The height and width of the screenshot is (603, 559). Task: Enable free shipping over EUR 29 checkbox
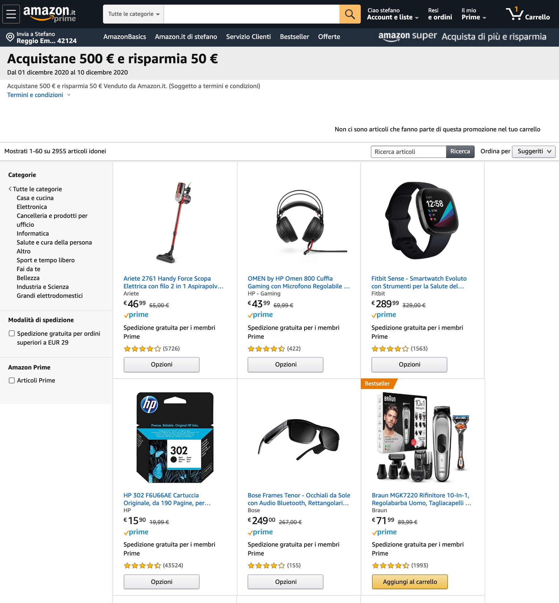coord(12,334)
